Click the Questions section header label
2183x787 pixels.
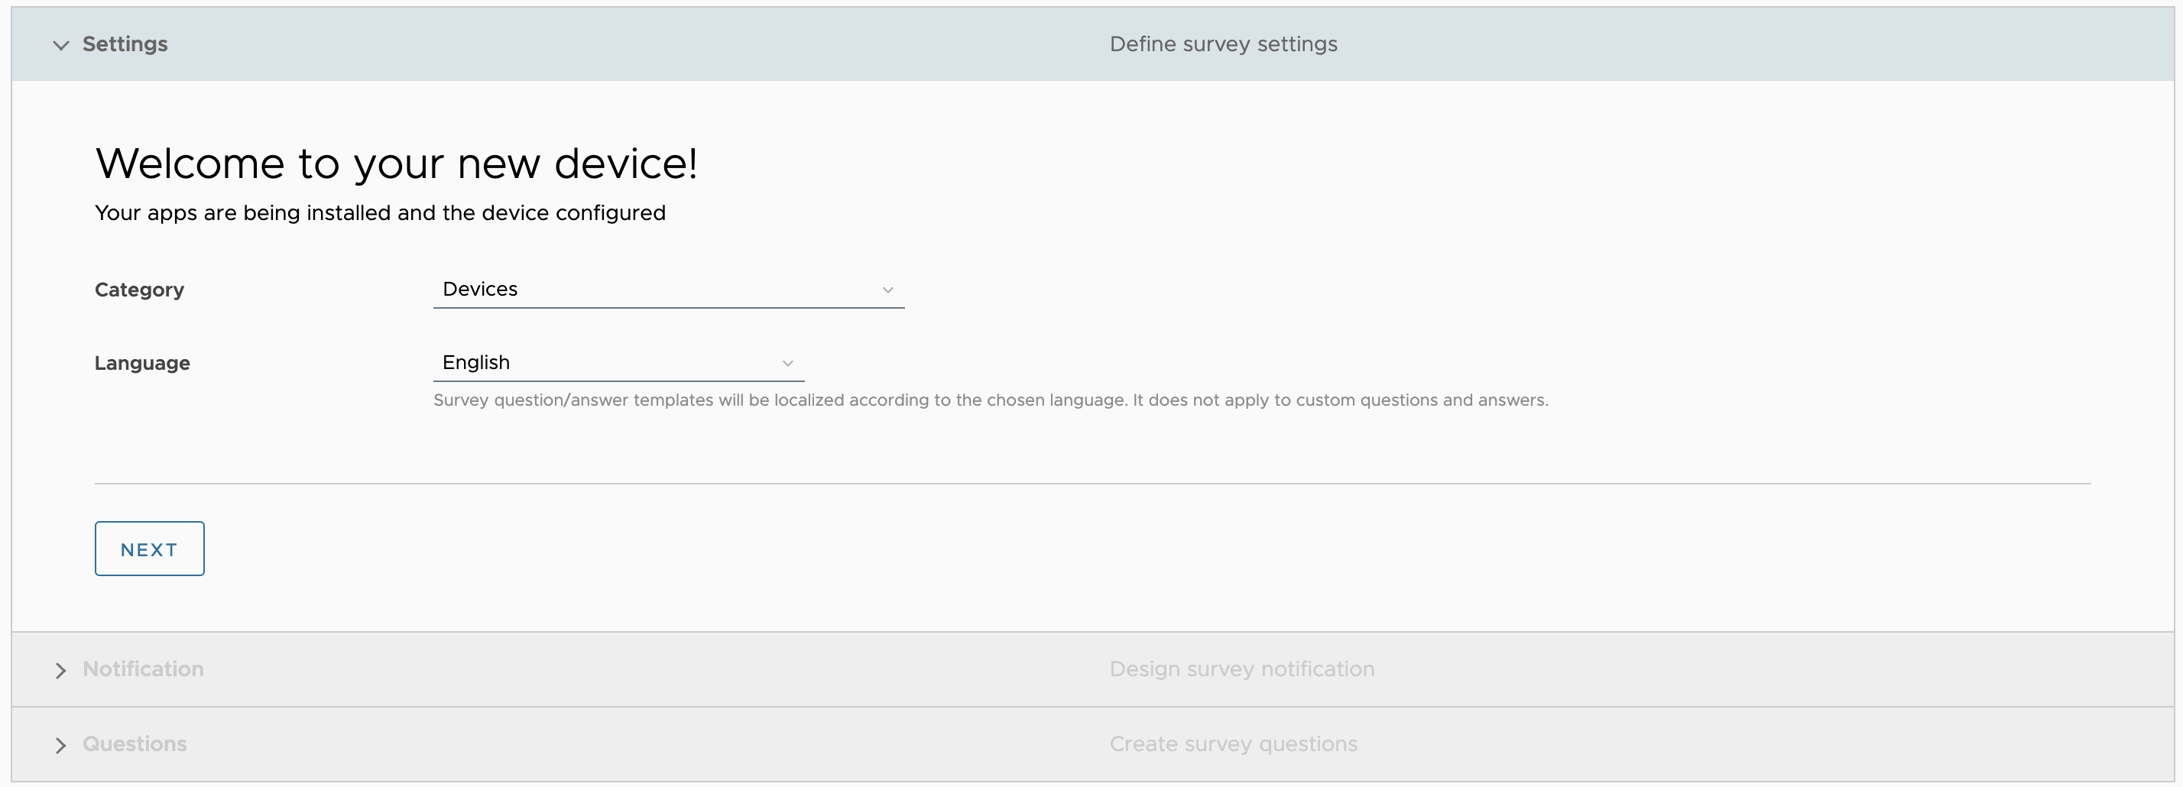click(134, 743)
